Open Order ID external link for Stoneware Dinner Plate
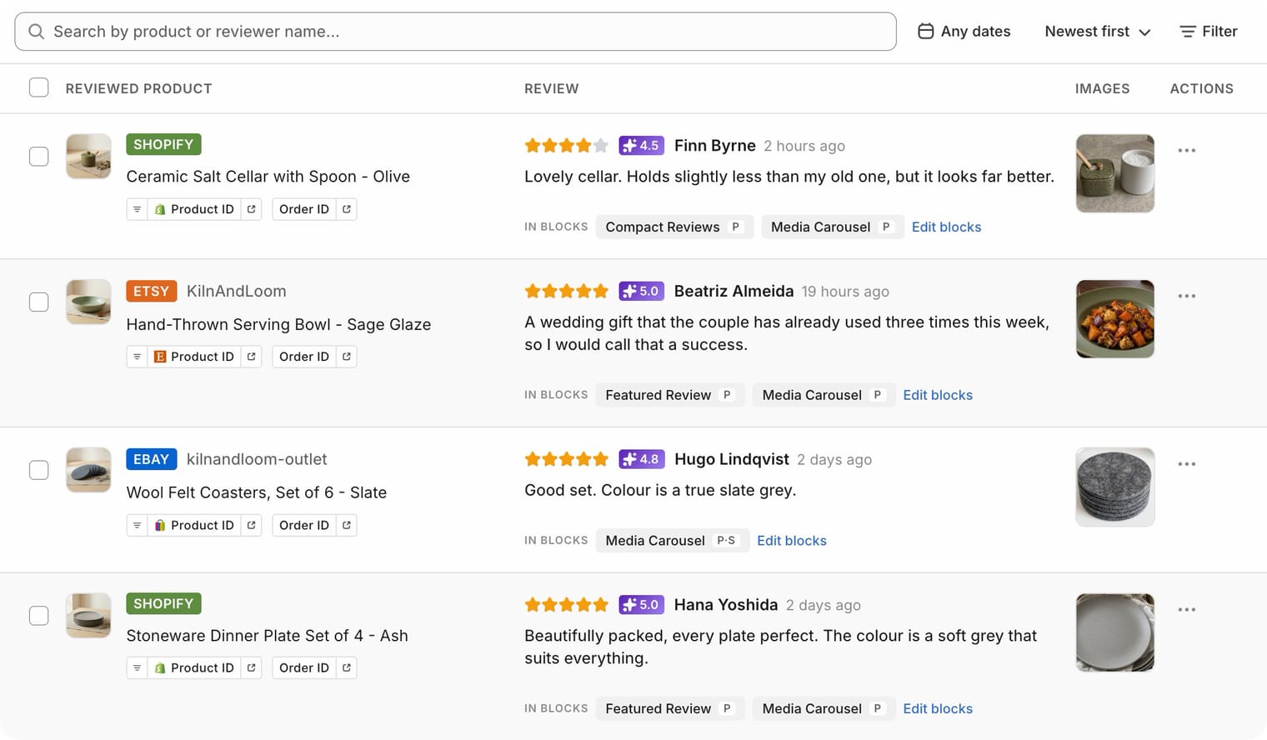Viewport: 1267px width, 740px height. coord(347,667)
